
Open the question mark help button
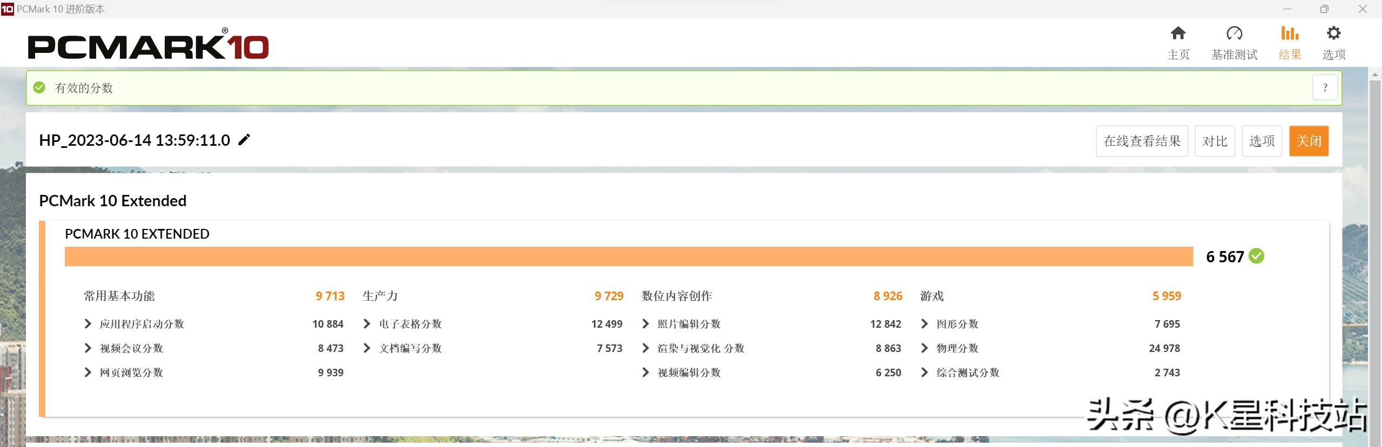pos(1325,87)
